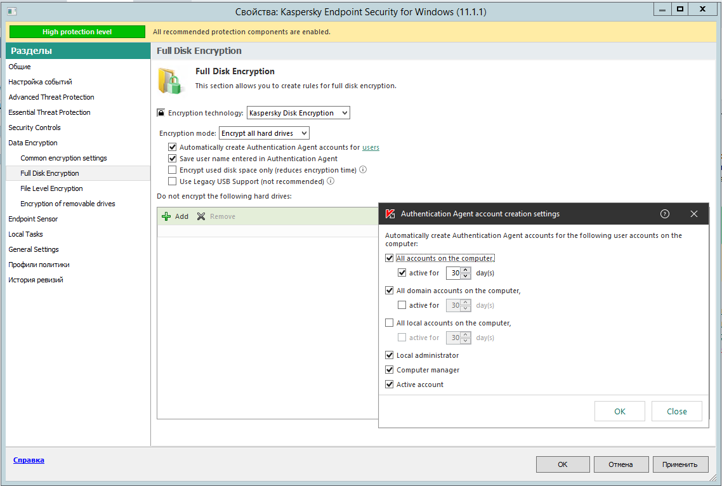This screenshot has height=486, width=722.
Task: Click High protection level indicator
Action: (x=77, y=32)
